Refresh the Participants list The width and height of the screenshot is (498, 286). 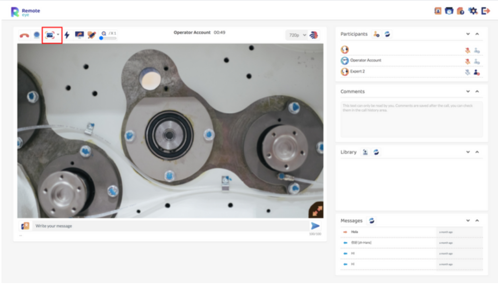point(387,34)
